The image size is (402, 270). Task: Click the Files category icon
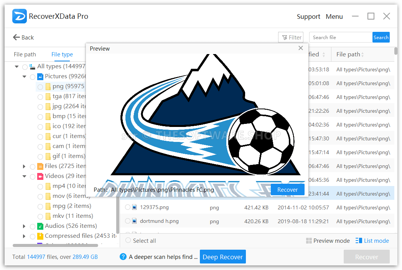pos(40,166)
